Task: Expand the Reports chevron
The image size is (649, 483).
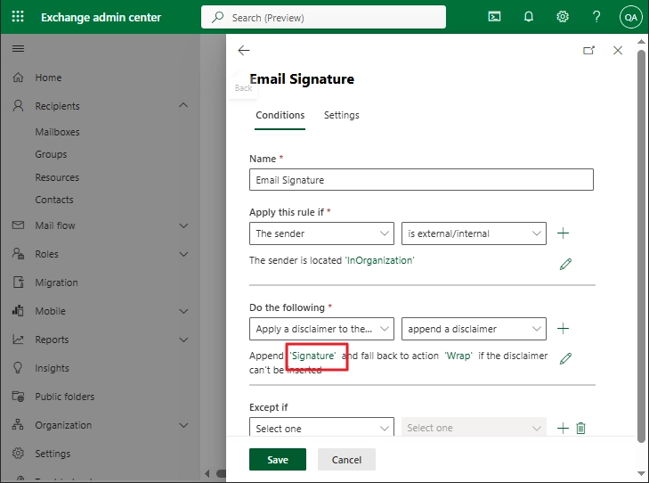Action: click(183, 340)
